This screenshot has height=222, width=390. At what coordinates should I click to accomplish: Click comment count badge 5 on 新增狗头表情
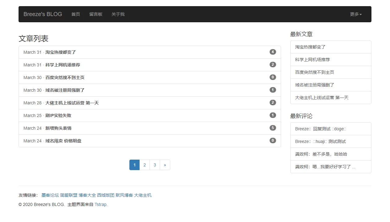click(x=272, y=128)
